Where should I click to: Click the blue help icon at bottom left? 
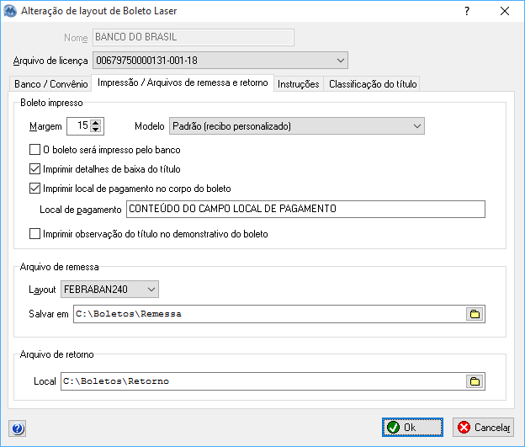point(17,428)
